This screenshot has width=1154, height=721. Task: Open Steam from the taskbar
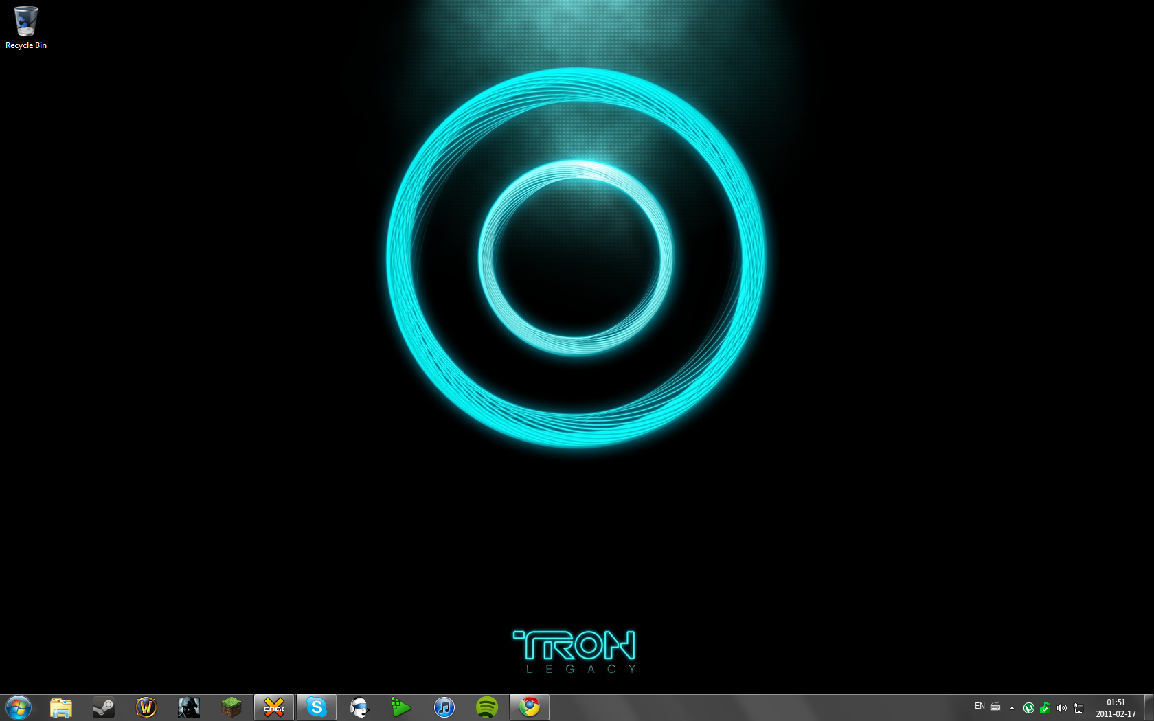click(104, 707)
